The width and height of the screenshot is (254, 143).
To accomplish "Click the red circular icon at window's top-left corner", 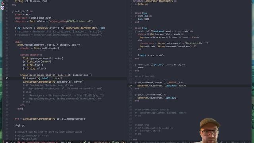I will click(x=2, y=3).
